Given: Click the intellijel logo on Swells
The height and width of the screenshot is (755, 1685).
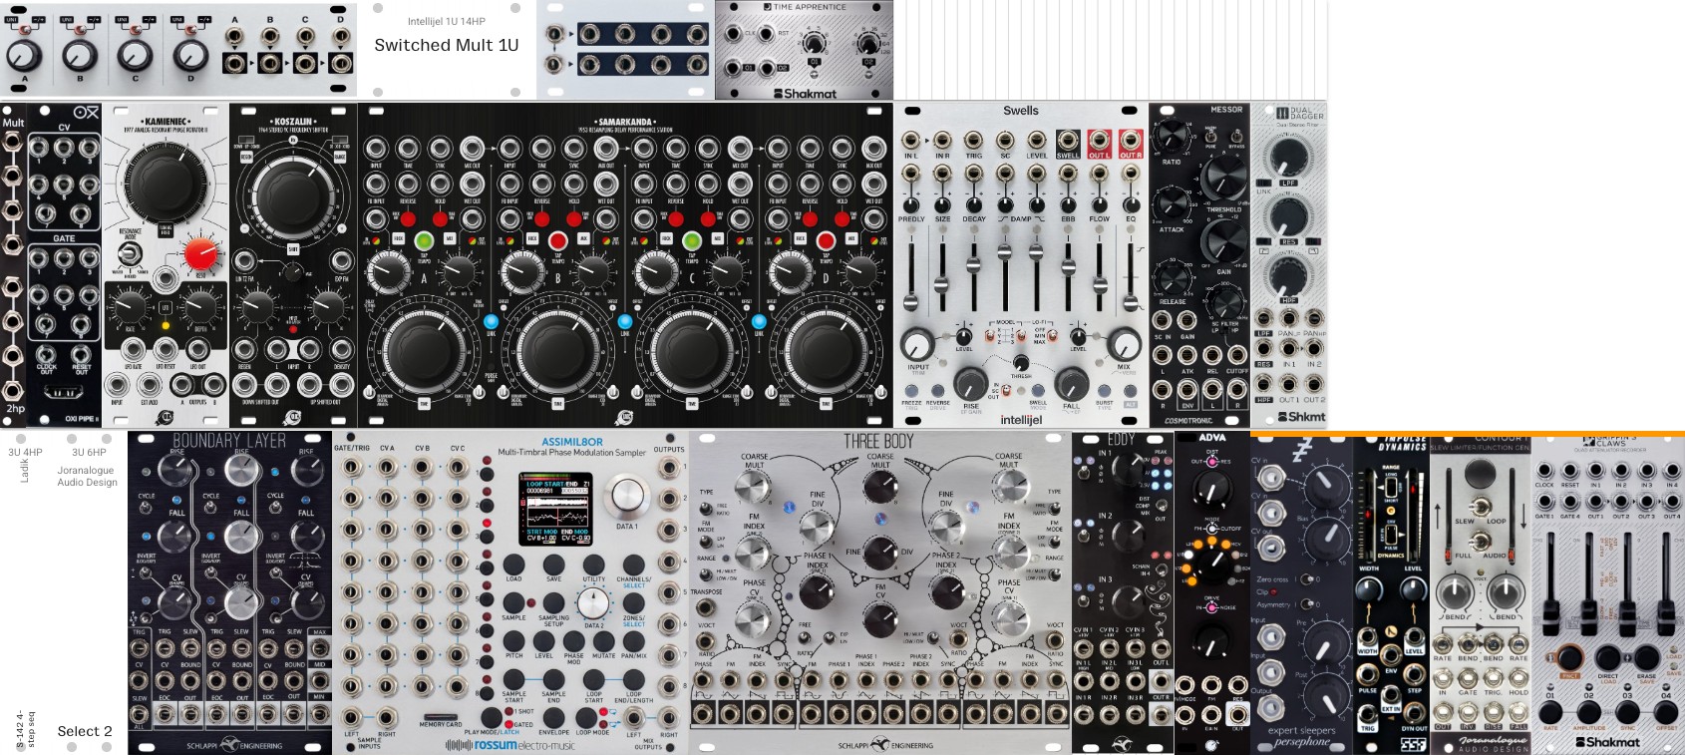Looking at the screenshot, I should 1021,420.
